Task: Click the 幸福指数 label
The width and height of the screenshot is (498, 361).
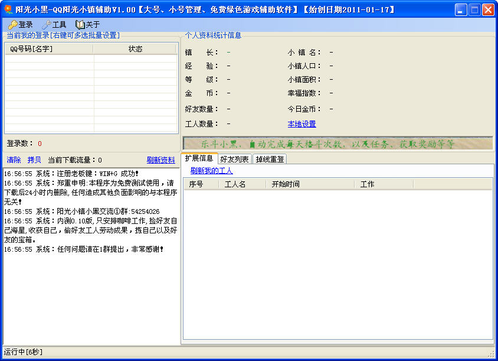Action: coord(304,93)
